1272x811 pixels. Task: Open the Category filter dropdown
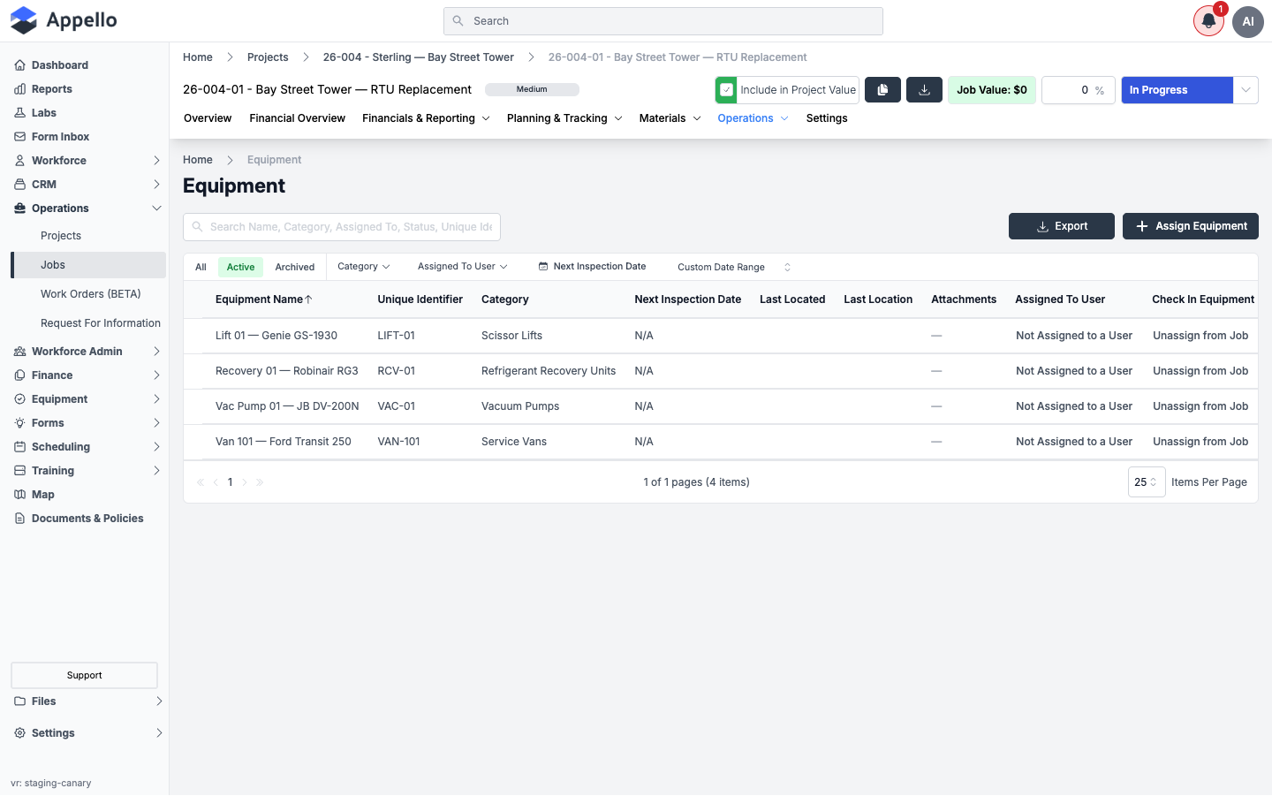363,267
